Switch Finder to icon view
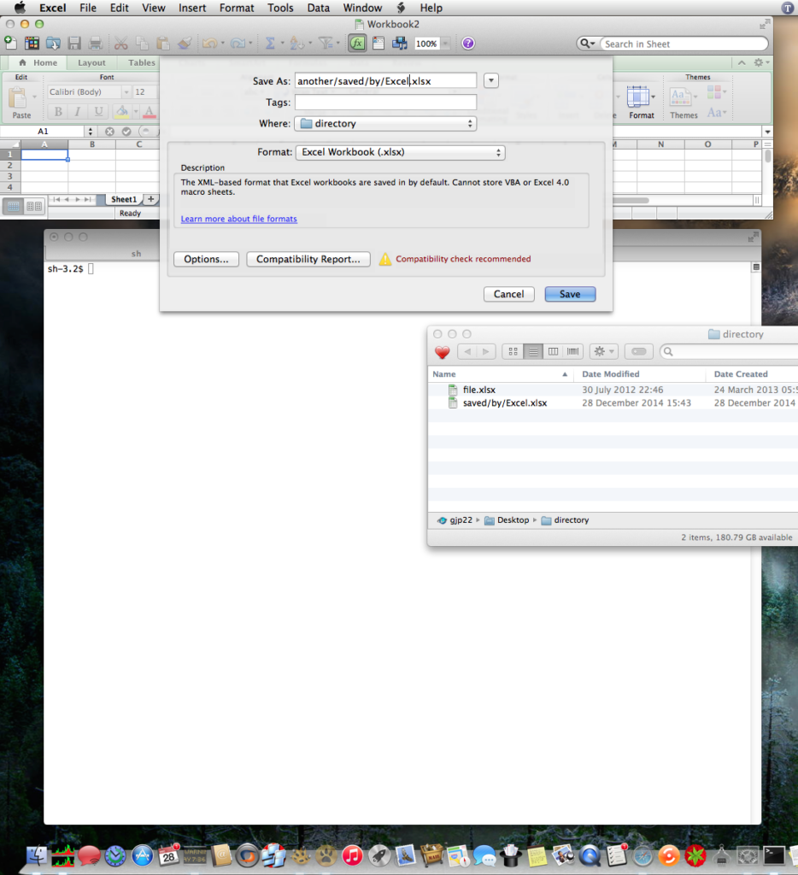This screenshot has height=875, width=798. (513, 351)
